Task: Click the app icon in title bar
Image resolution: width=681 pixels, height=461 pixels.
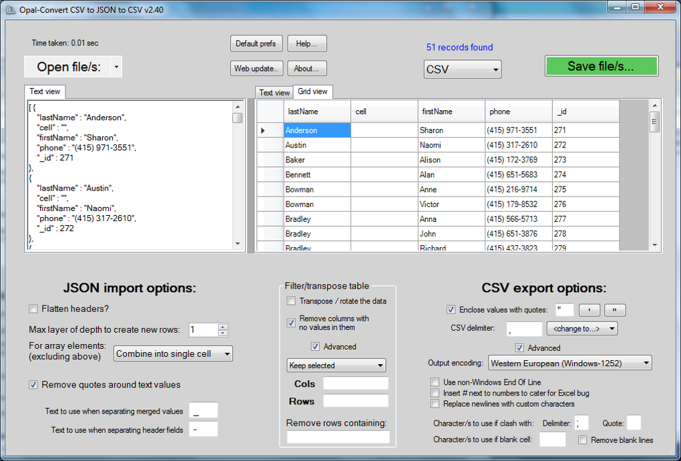Action: coord(10,9)
